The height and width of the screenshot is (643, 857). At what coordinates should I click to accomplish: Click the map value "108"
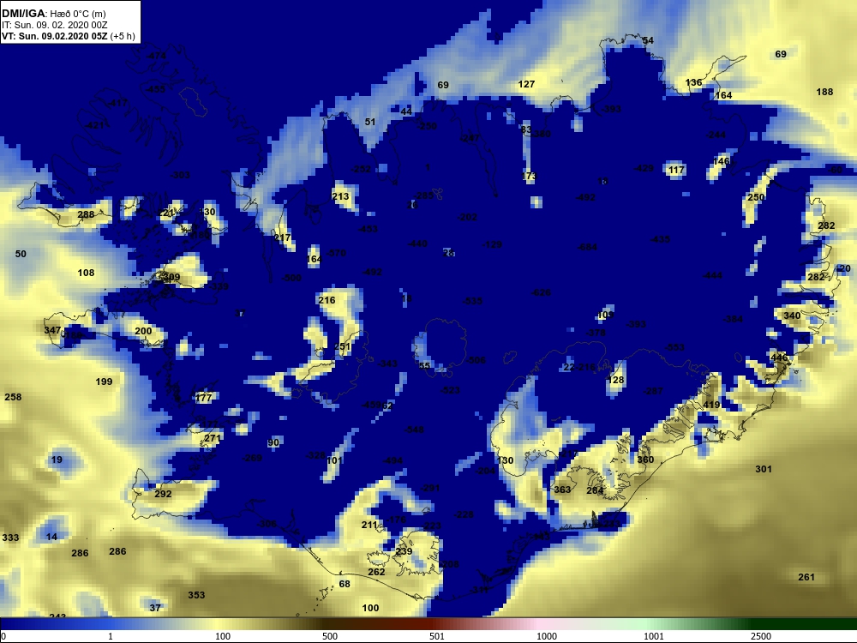click(86, 273)
